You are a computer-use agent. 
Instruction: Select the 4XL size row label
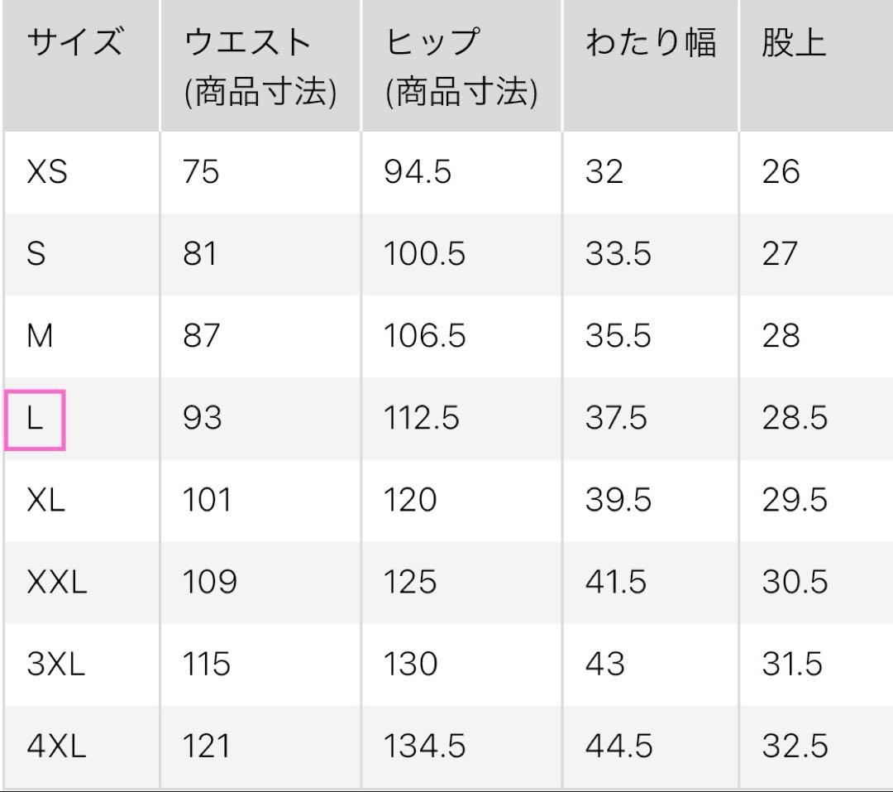pyautogui.click(x=56, y=746)
